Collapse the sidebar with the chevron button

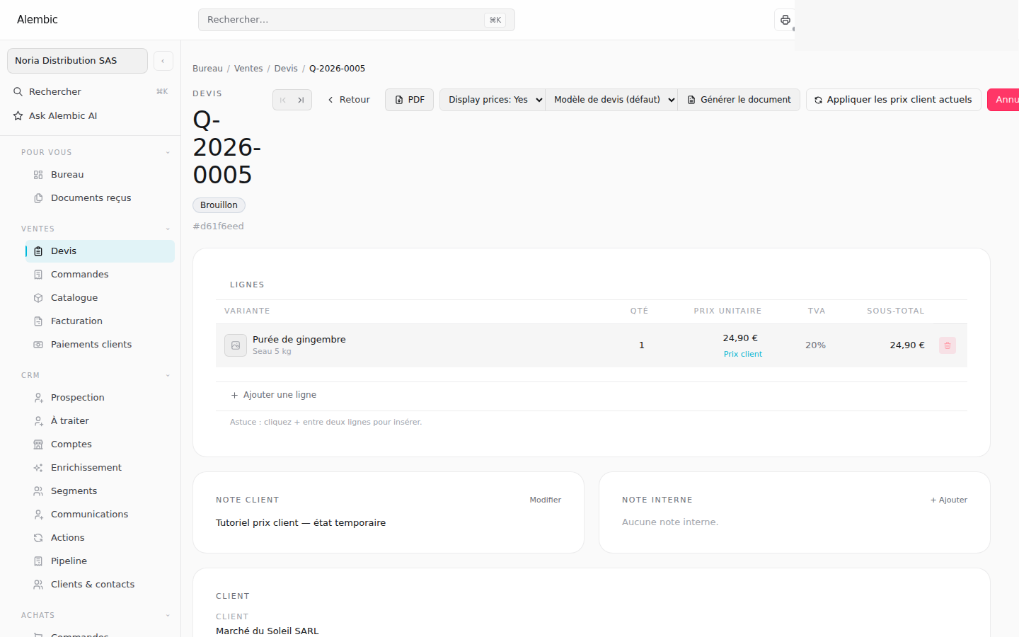[x=163, y=61]
